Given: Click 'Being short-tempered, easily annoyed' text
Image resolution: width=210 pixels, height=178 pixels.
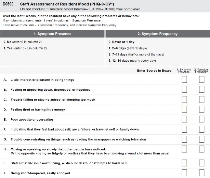Looking at the screenshot, I should pyautogui.click(x=40, y=173).
